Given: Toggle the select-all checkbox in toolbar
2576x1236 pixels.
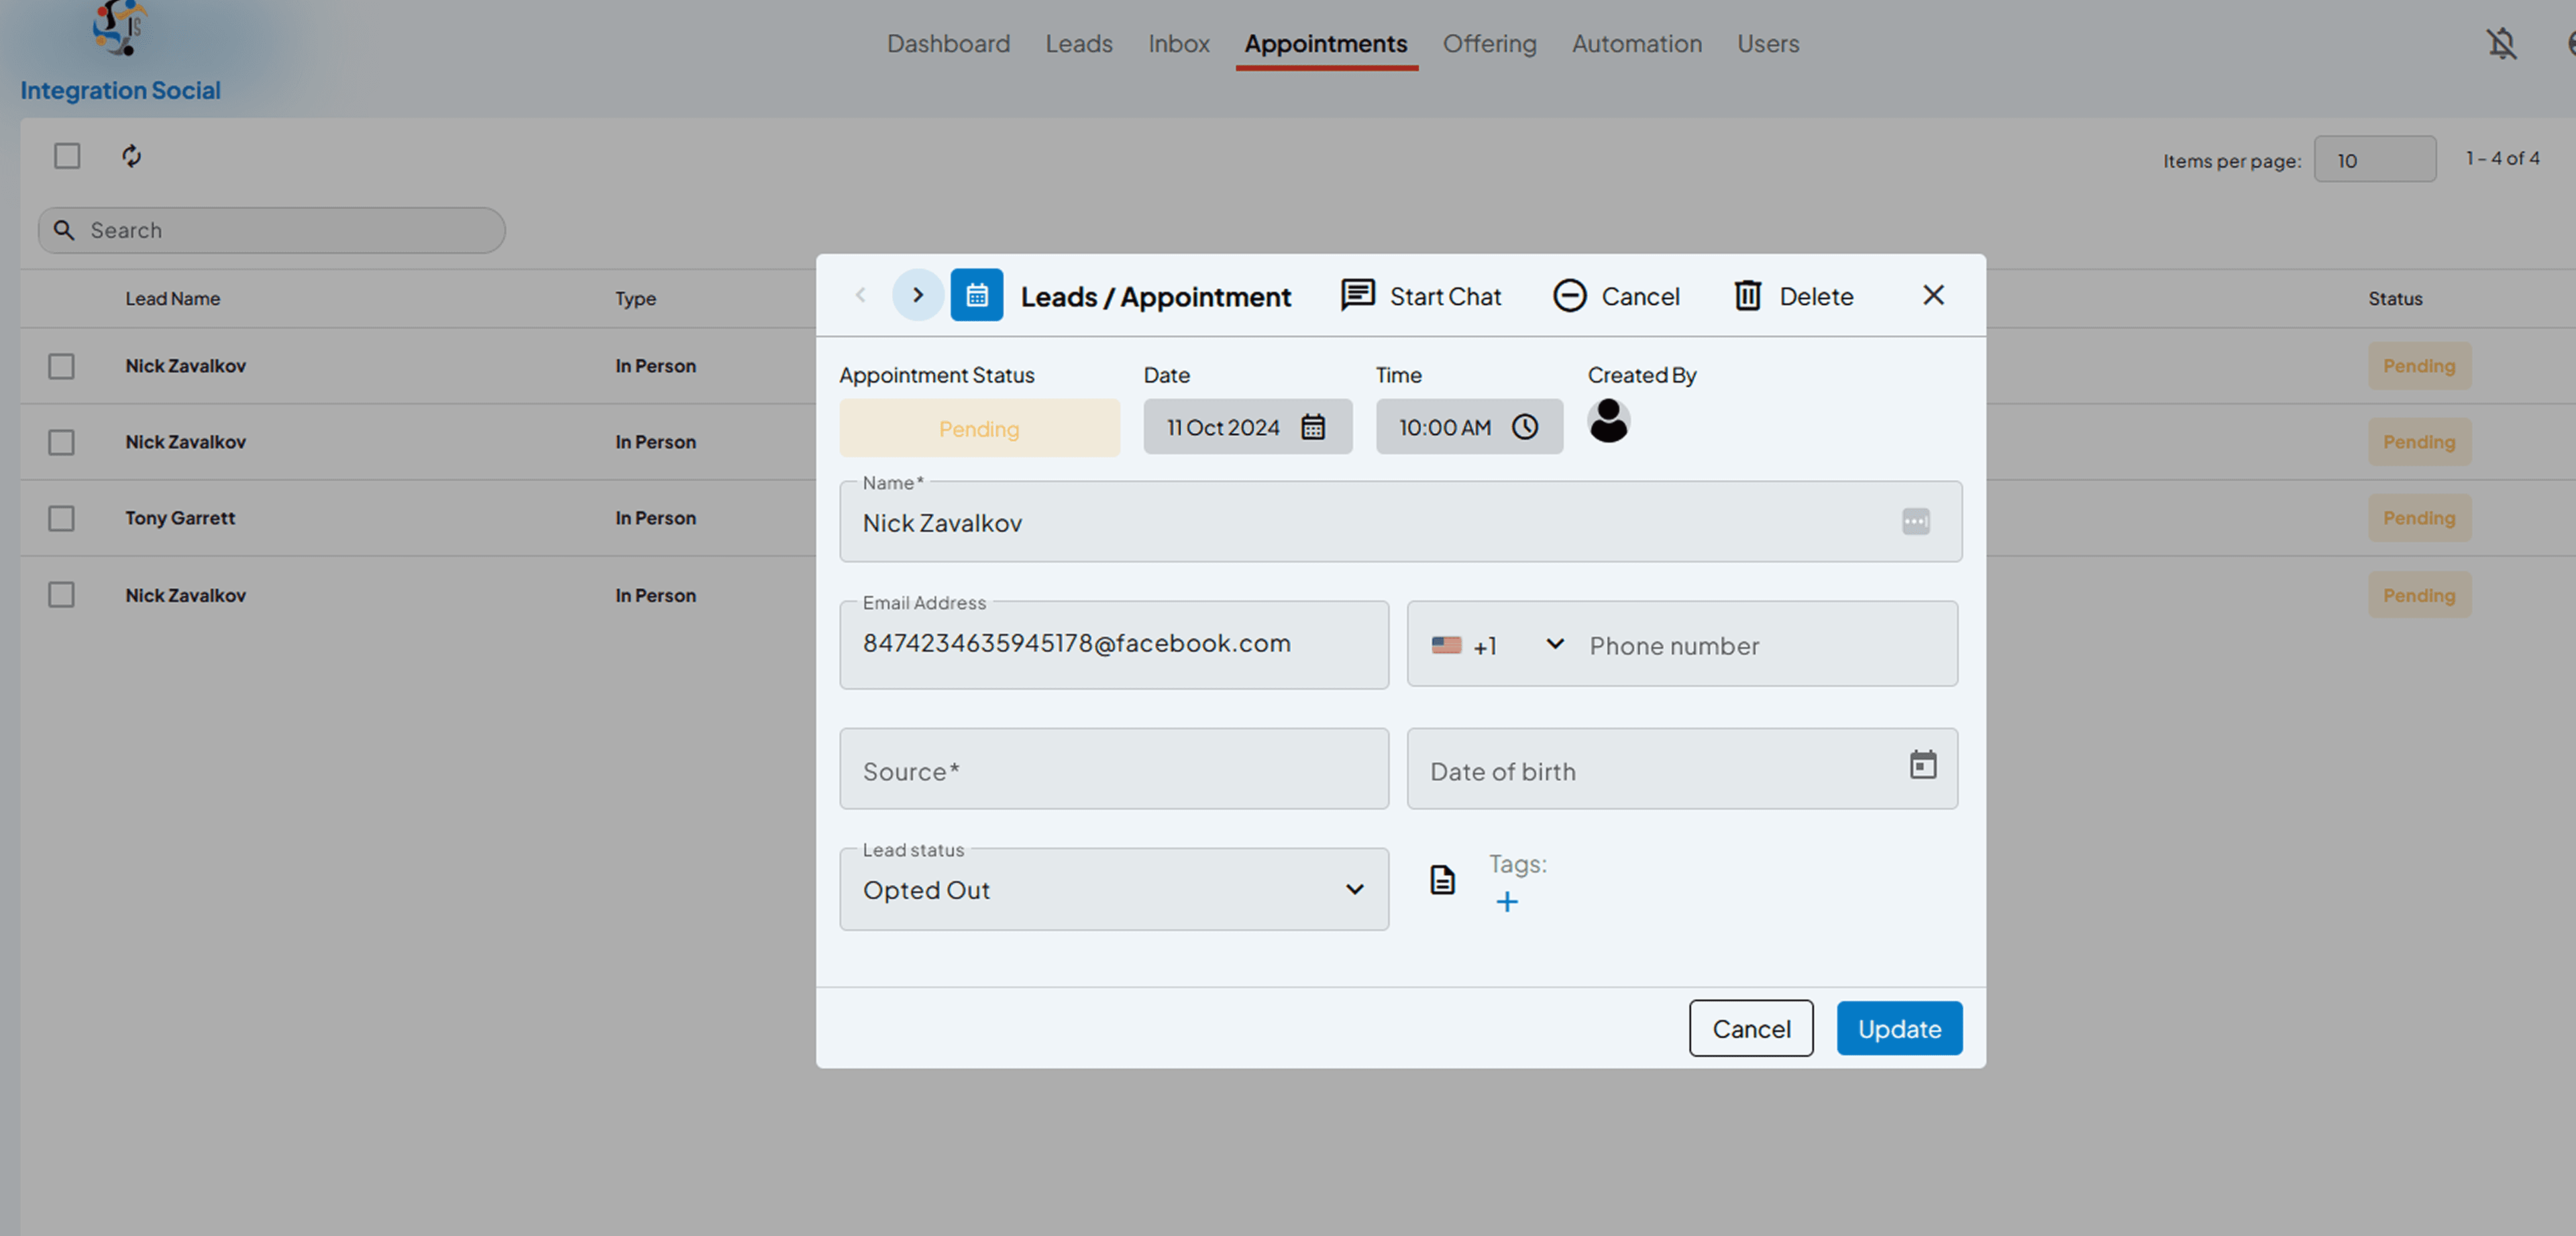Looking at the screenshot, I should click(x=67, y=156).
